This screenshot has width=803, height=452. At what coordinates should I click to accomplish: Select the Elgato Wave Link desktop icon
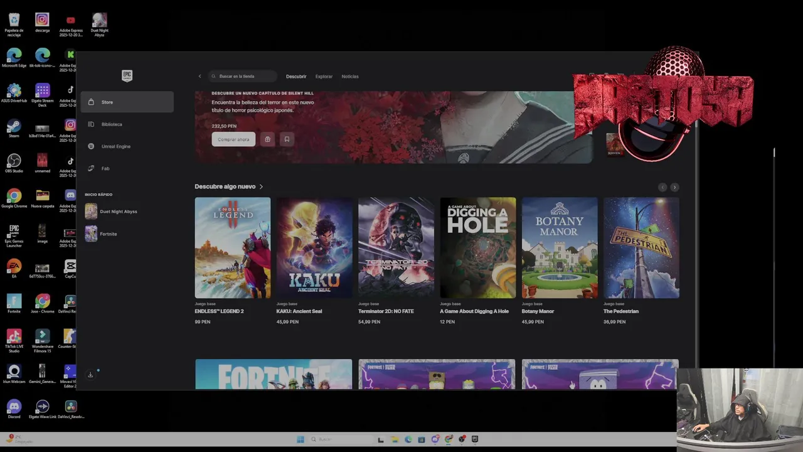[x=42, y=410]
